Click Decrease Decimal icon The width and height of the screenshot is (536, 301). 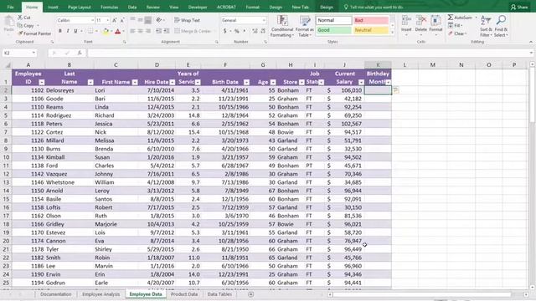click(x=263, y=31)
